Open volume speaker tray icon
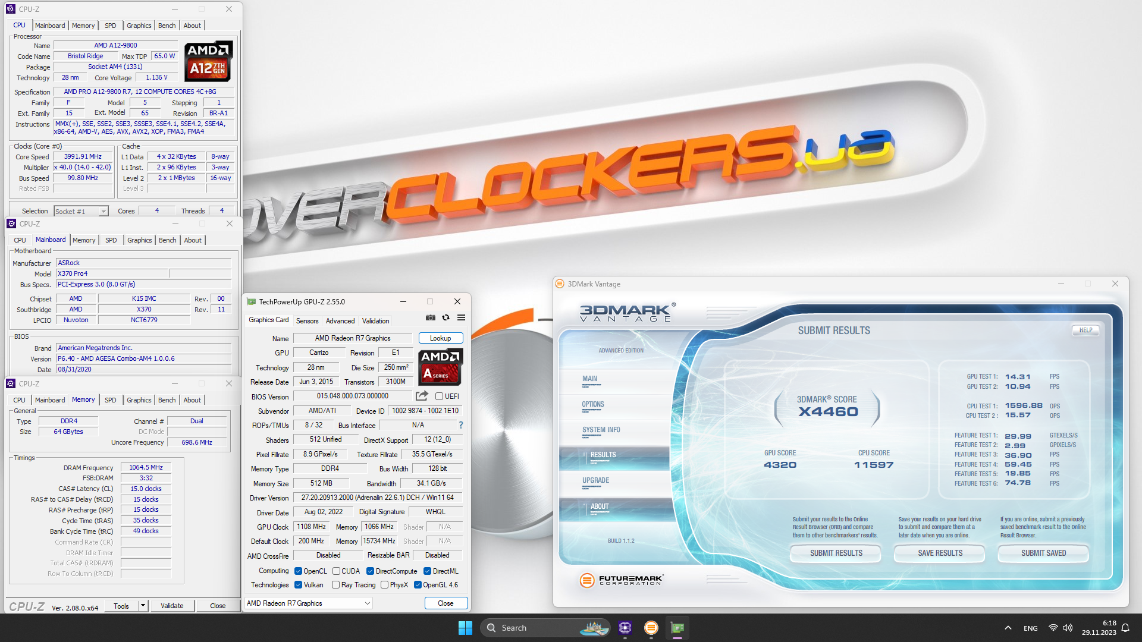Screen dimensions: 1142x642 click(1068, 628)
